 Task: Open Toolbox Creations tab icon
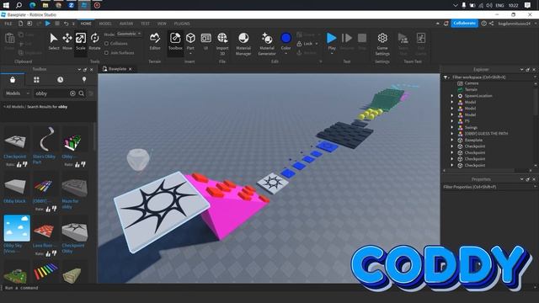pyautogui.click(x=84, y=80)
